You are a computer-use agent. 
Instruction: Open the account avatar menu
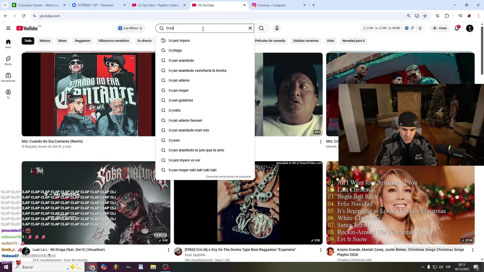point(470,28)
